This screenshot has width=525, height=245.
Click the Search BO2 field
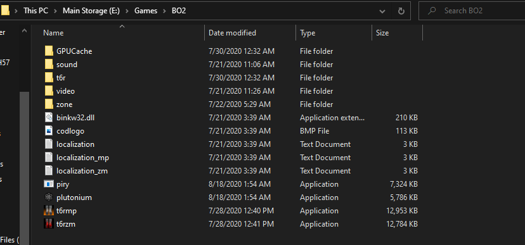[x=472, y=11]
